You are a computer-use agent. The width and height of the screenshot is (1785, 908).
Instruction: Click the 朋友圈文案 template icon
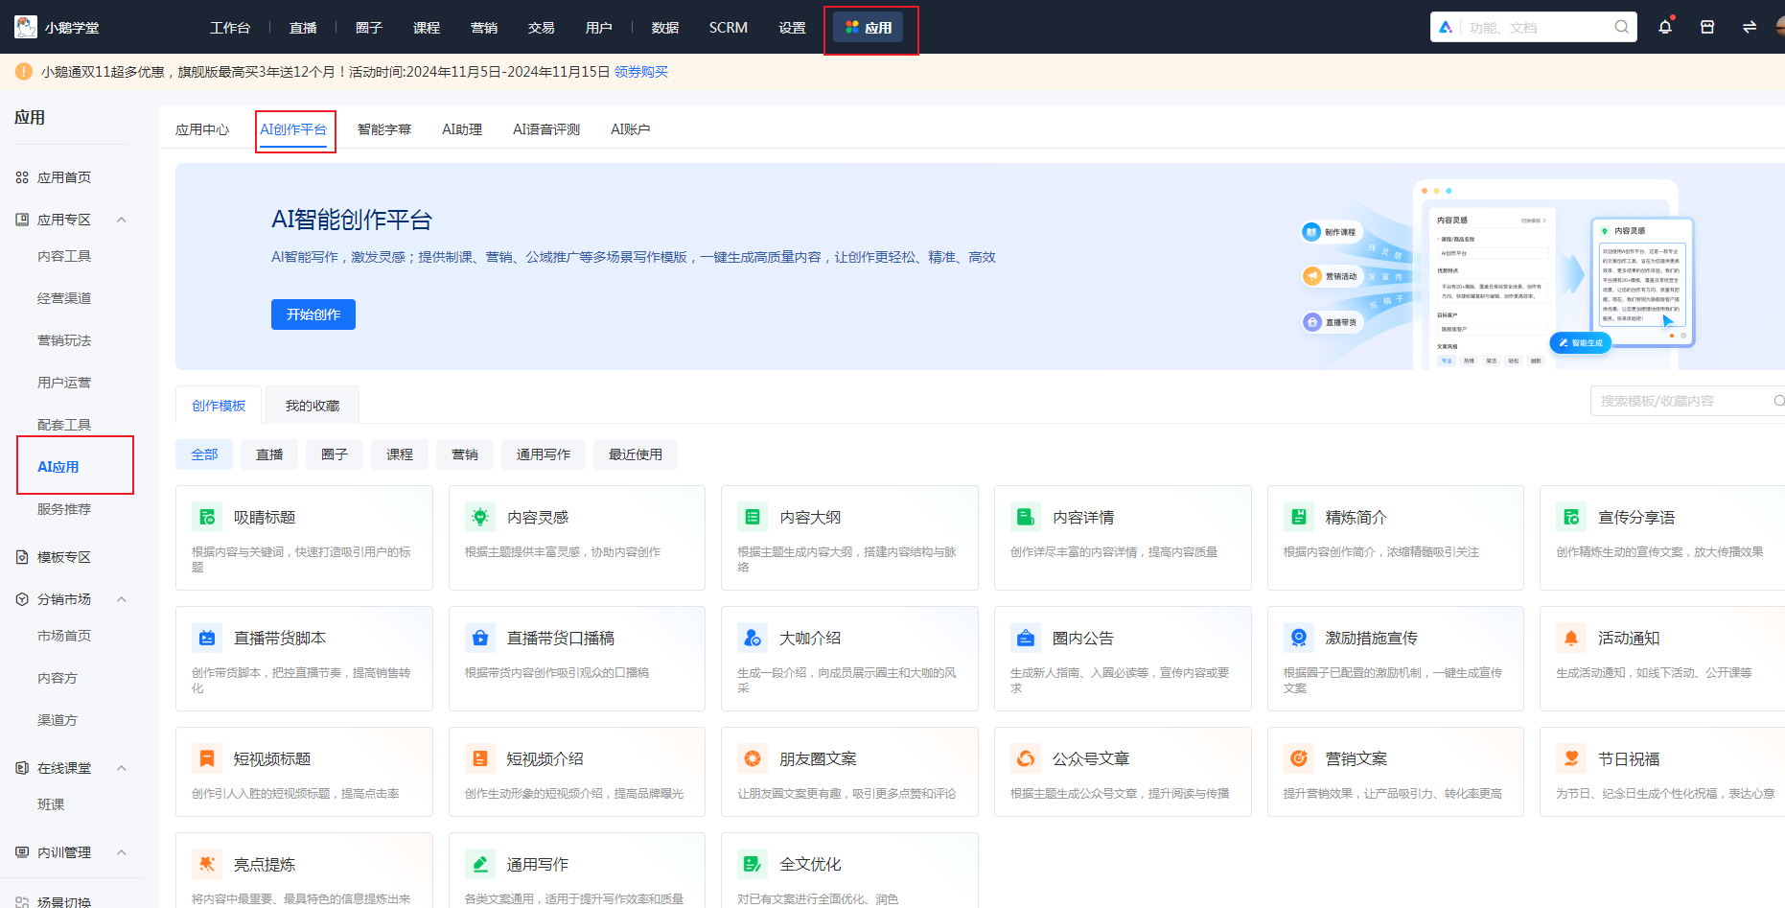tap(753, 757)
